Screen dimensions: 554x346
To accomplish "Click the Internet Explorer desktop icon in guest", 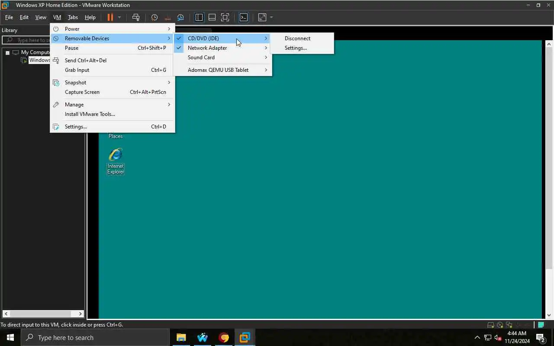I will click(116, 161).
